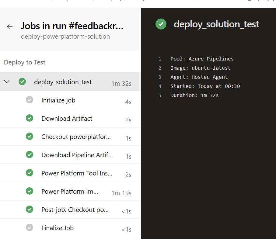The image size is (276, 239).
Task: Select the Finalize Job step
Action: [x=58, y=228]
